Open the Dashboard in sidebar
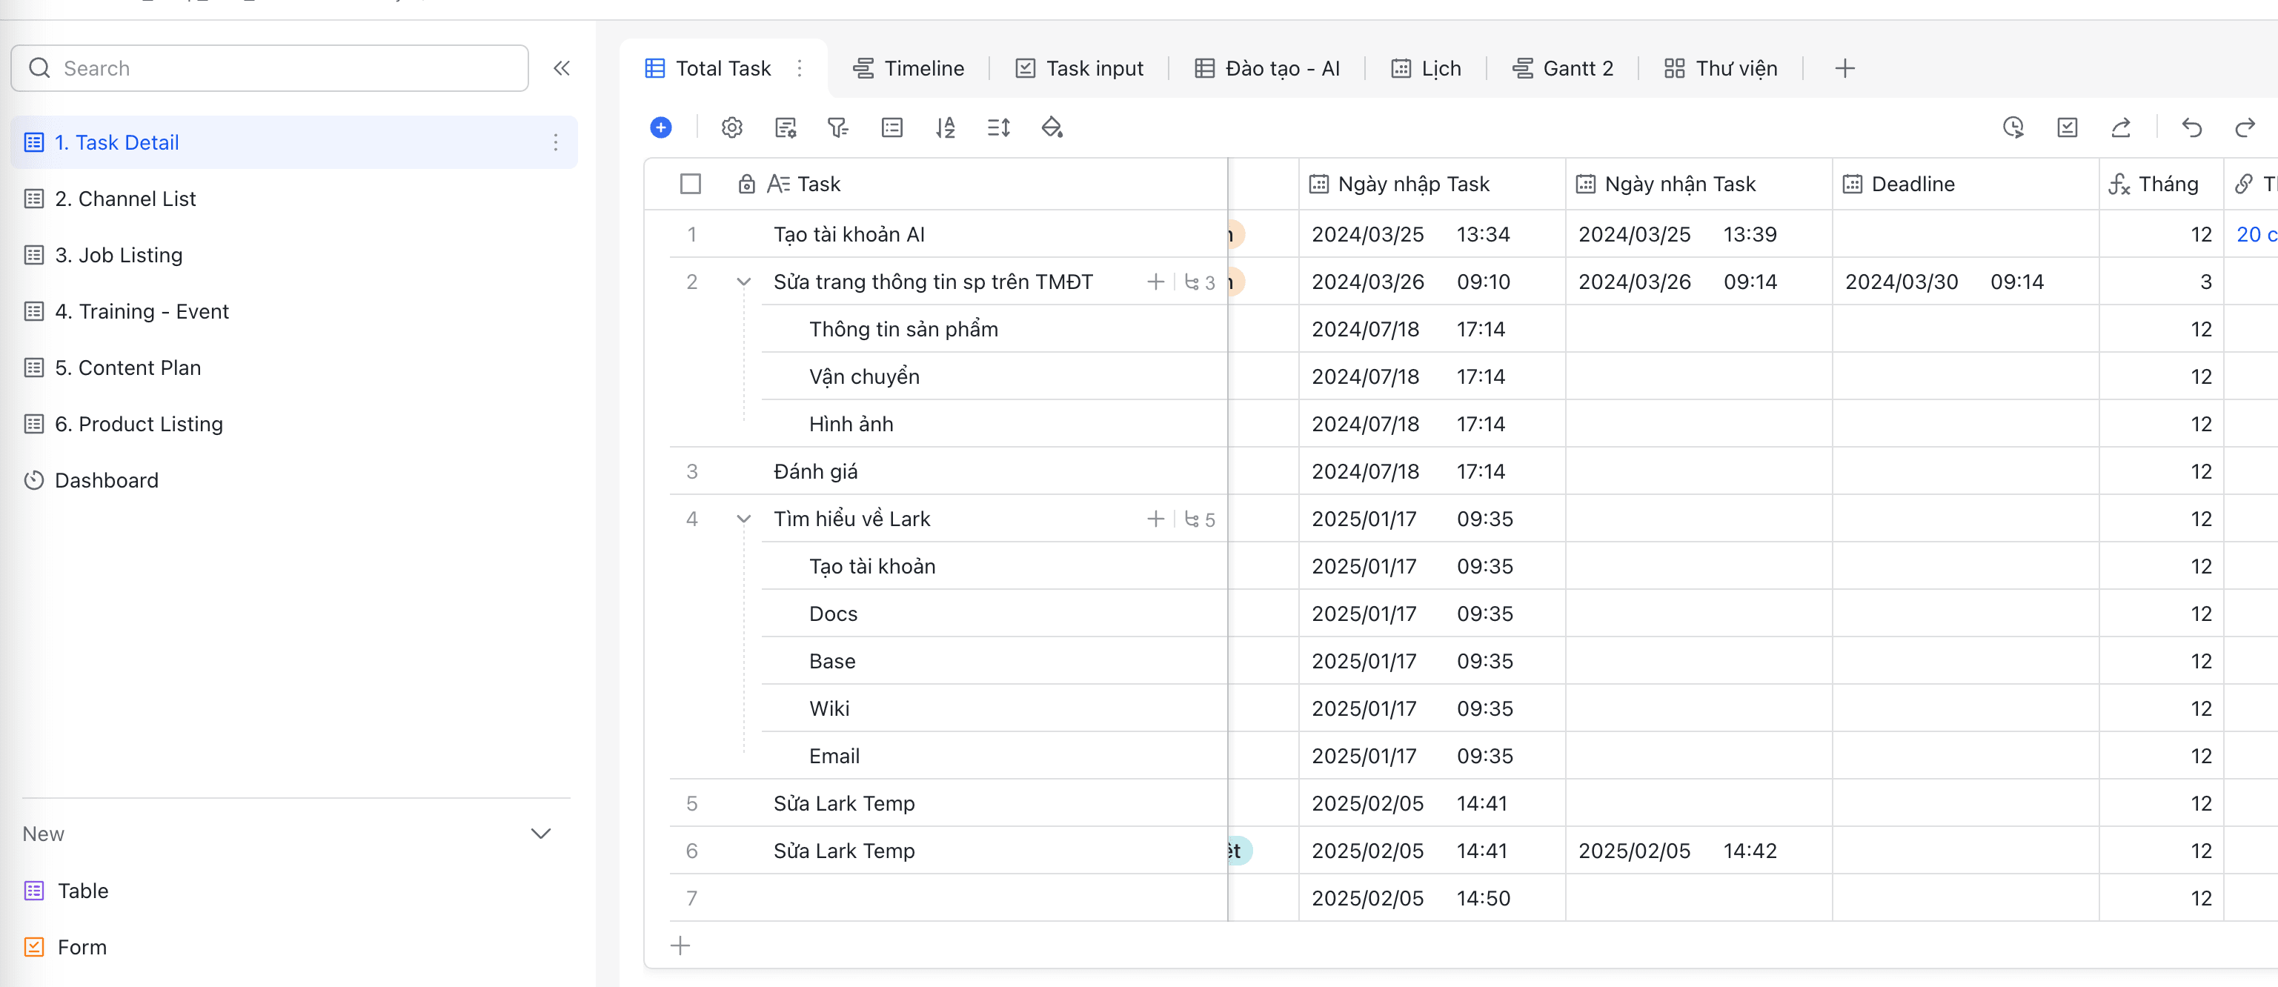 tap(106, 480)
